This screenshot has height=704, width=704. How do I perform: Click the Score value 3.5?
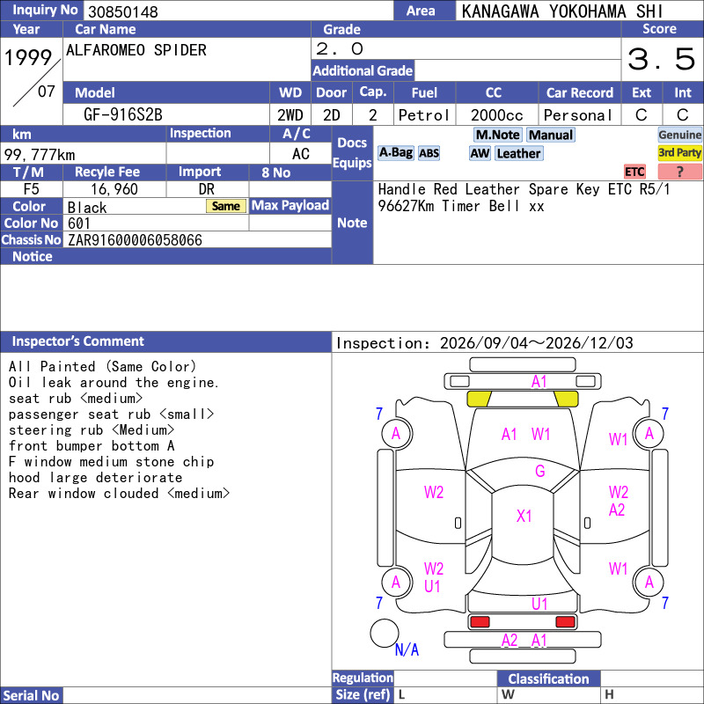pos(662,59)
